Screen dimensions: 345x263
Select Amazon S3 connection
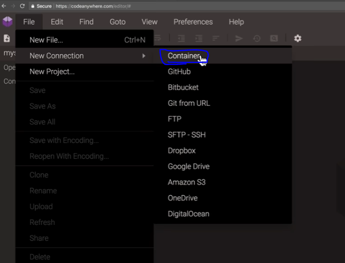[223, 182]
